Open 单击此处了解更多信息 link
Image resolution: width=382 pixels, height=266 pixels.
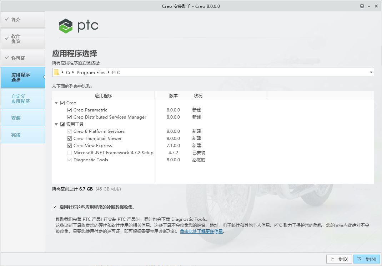201,231
